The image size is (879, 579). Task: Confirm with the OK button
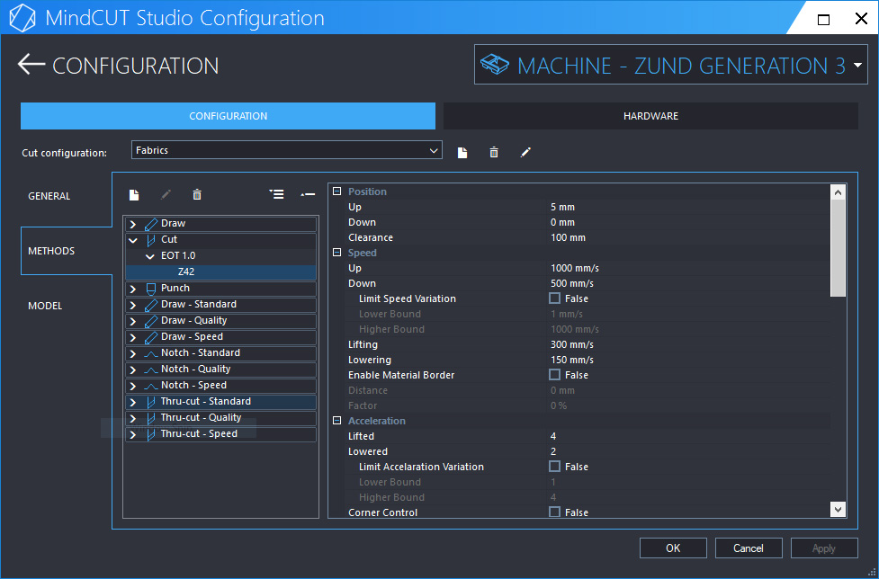[673, 548]
